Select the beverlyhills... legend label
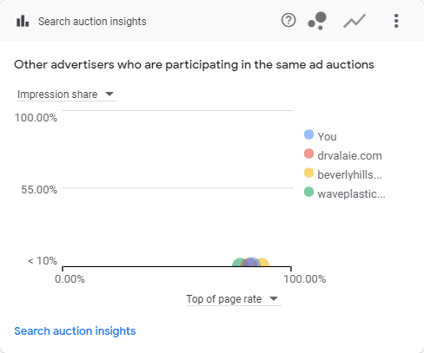 pos(349,174)
